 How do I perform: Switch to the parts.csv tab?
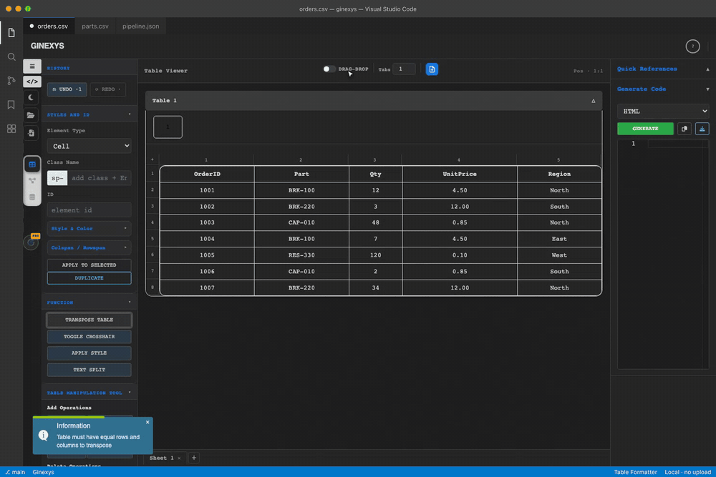(95, 26)
